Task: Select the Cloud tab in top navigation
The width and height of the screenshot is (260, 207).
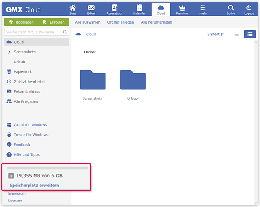Action: pyautogui.click(x=161, y=9)
